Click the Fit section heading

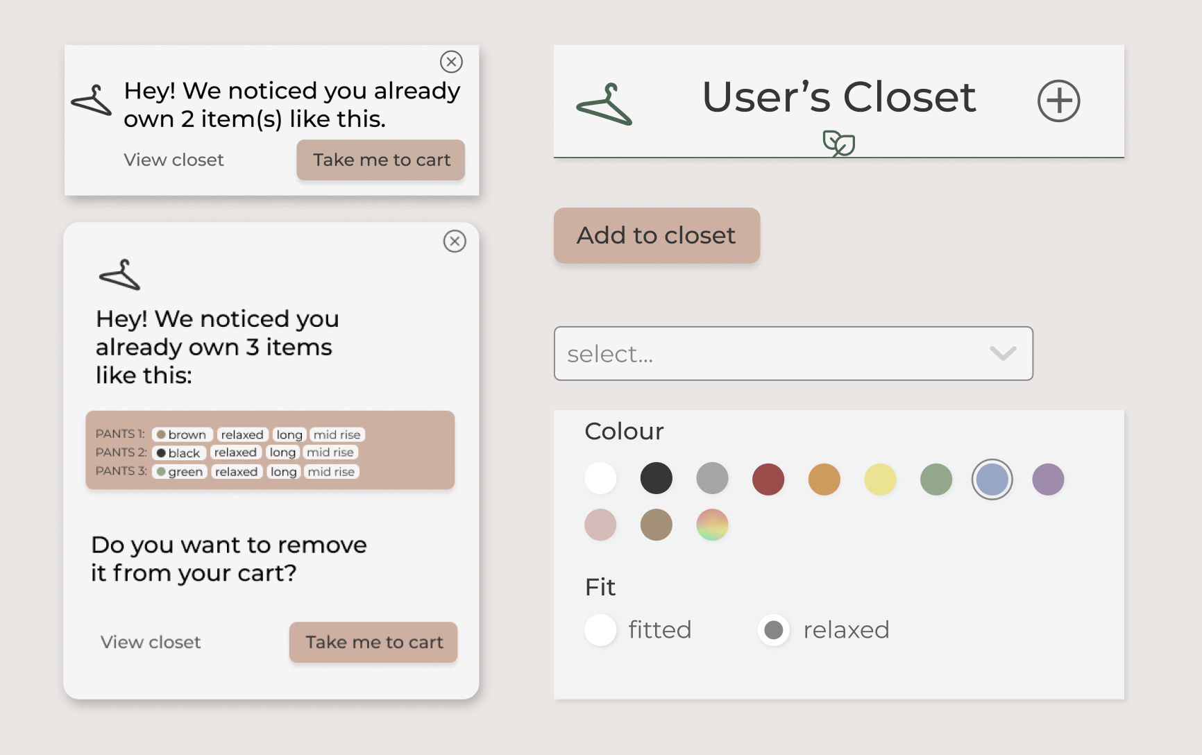600,588
